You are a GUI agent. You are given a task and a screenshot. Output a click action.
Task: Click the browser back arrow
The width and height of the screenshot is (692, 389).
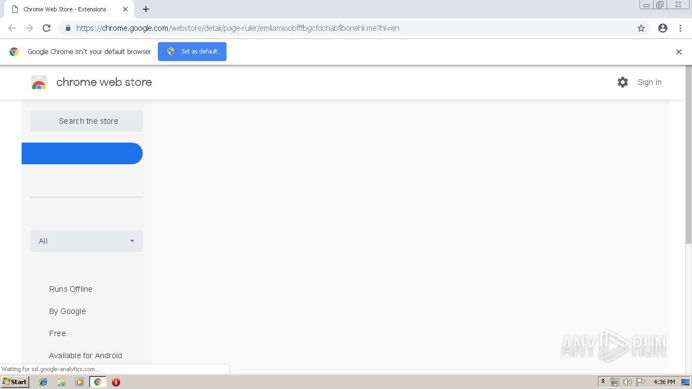[x=12, y=28]
